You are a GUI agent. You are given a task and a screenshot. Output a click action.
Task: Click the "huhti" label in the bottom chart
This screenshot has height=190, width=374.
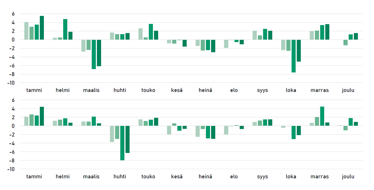pyautogui.click(x=120, y=177)
